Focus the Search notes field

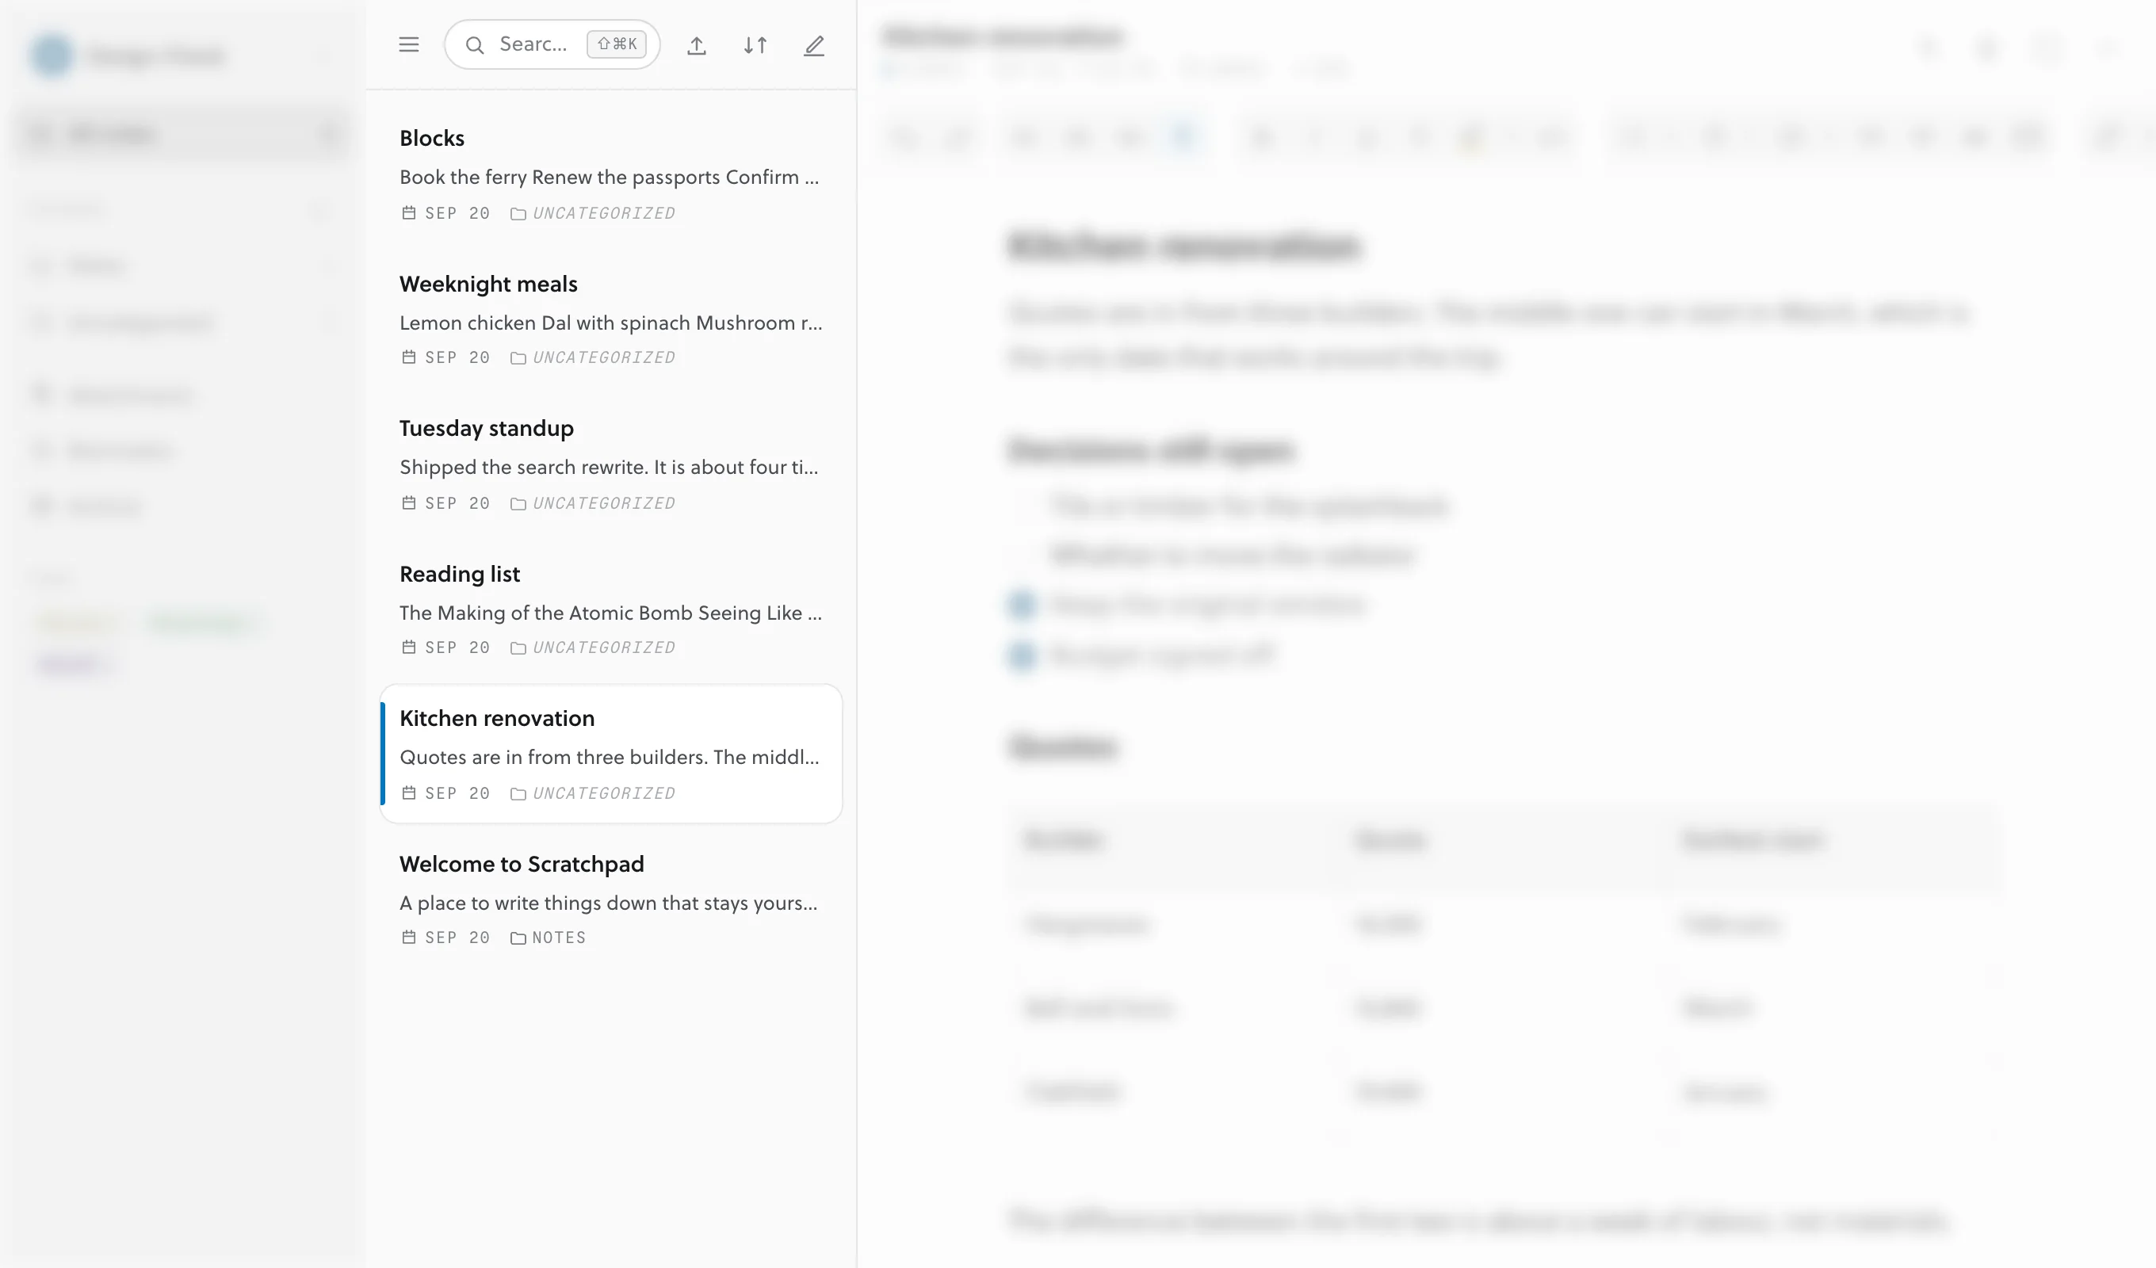point(552,44)
